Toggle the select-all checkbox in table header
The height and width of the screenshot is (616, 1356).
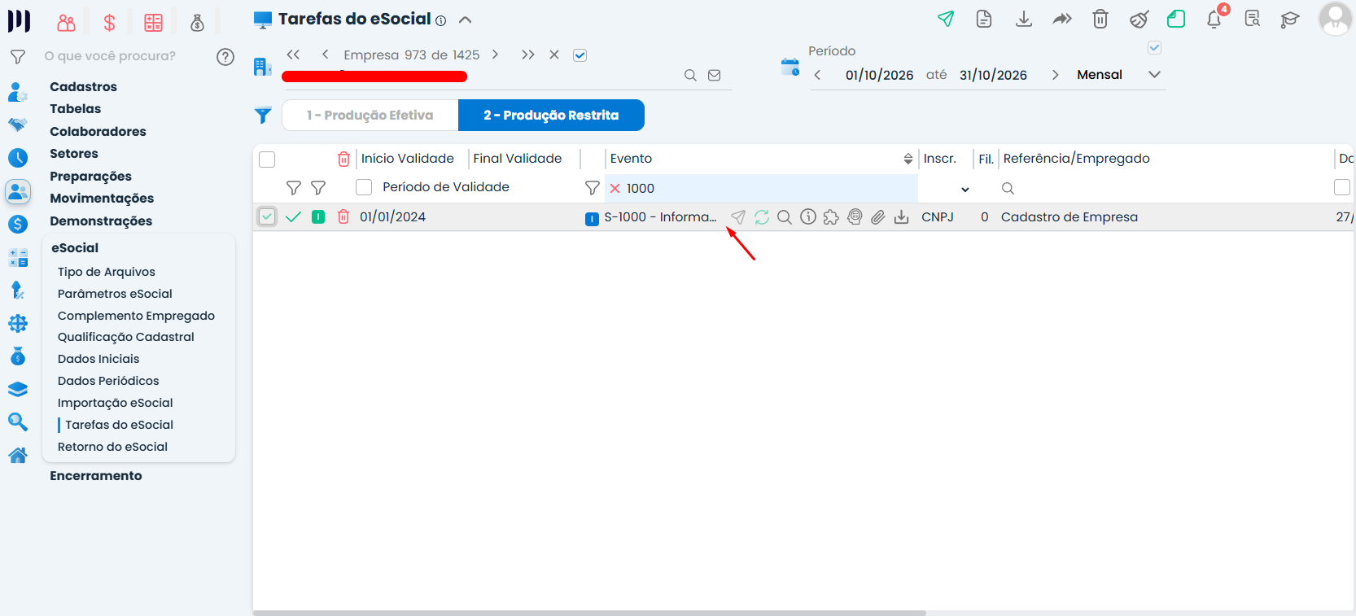[267, 159]
